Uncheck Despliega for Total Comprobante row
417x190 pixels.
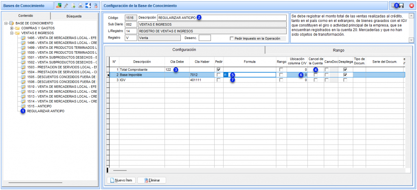[x=345, y=70]
